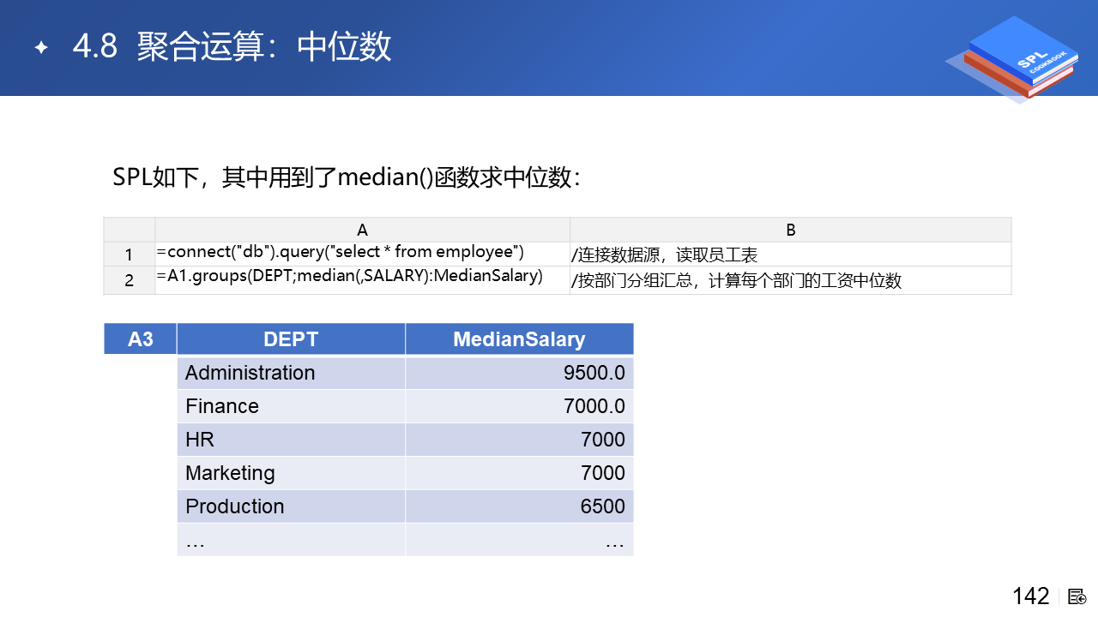Screen dimensions: 1098x617
Task: Select the DEPT column header
Action: click(x=291, y=339)
